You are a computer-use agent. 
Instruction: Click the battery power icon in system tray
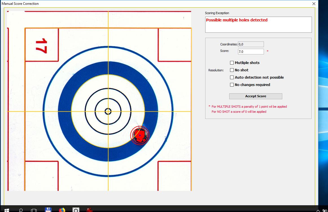click(x=325, y=210)
